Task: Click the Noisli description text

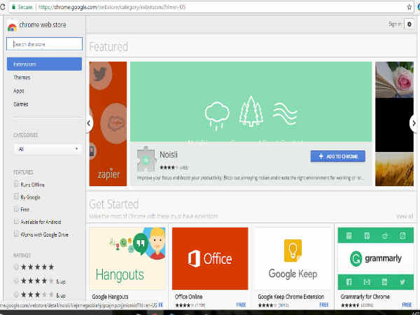Action: [250, 178]
